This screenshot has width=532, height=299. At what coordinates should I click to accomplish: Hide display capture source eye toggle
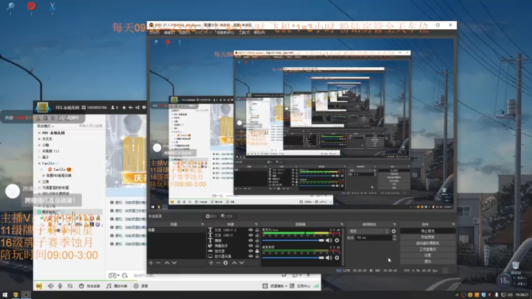(251, 256)
